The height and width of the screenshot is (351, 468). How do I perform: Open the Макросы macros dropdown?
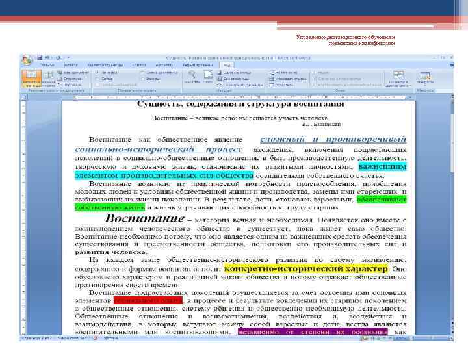point(424,78)
